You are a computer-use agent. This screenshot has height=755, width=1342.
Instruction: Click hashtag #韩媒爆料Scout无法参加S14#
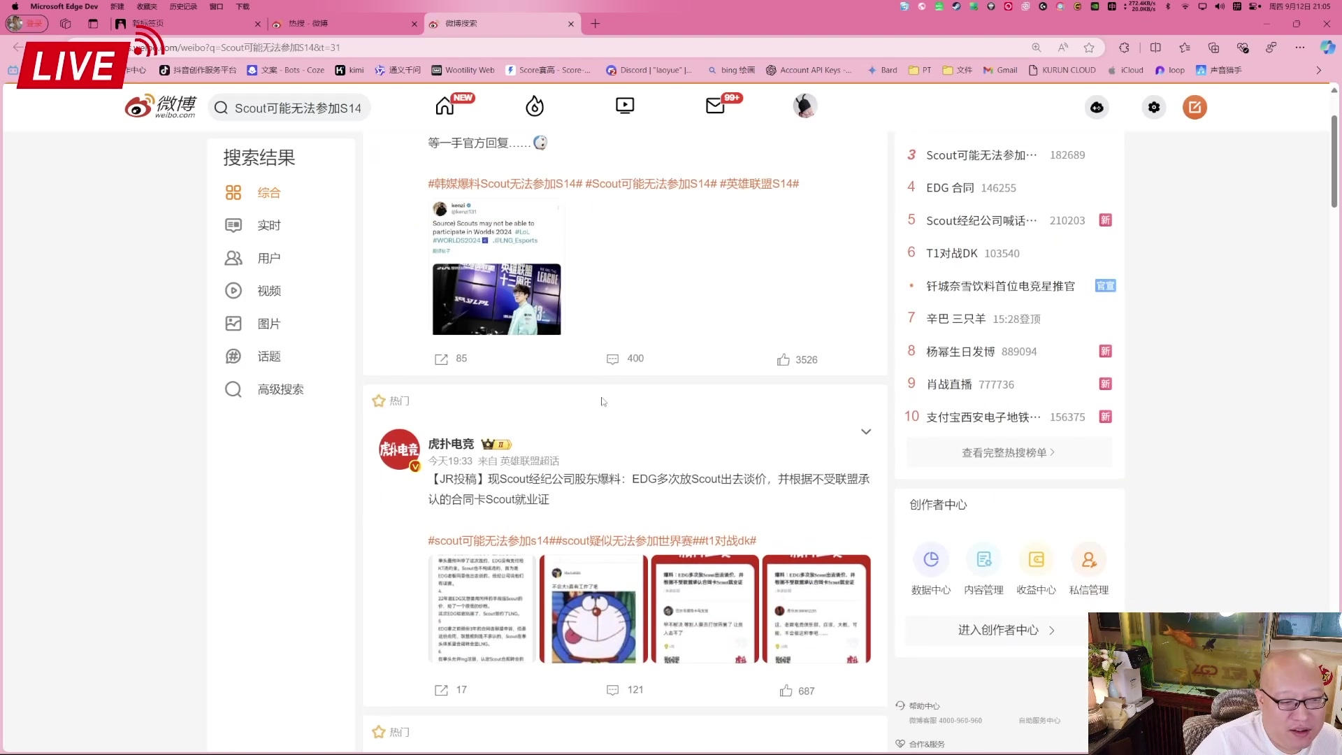point(505,184)
